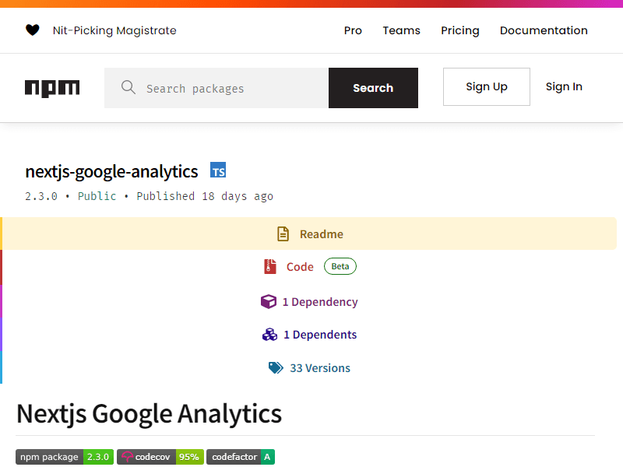Click the red Code zip-file icon
Image resolution: width=623 pixels, height=467 pixels.
(270, 266)
